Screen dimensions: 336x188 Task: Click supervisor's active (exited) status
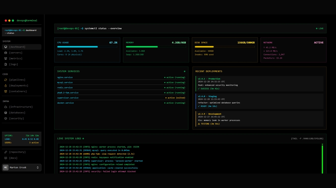(x=175, y=98)
